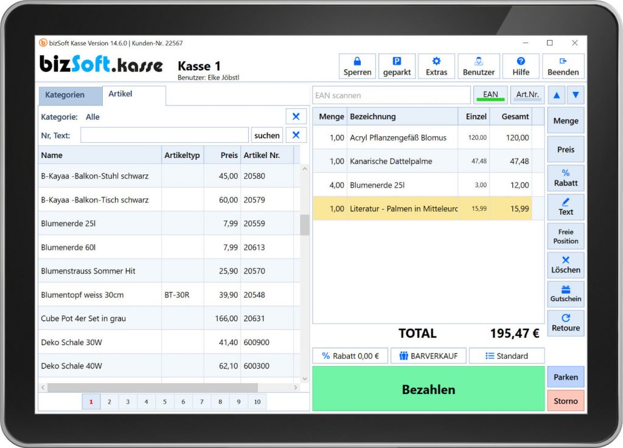Open the Standard list option
Screen dimensions: 623x448
pos(507,356)
